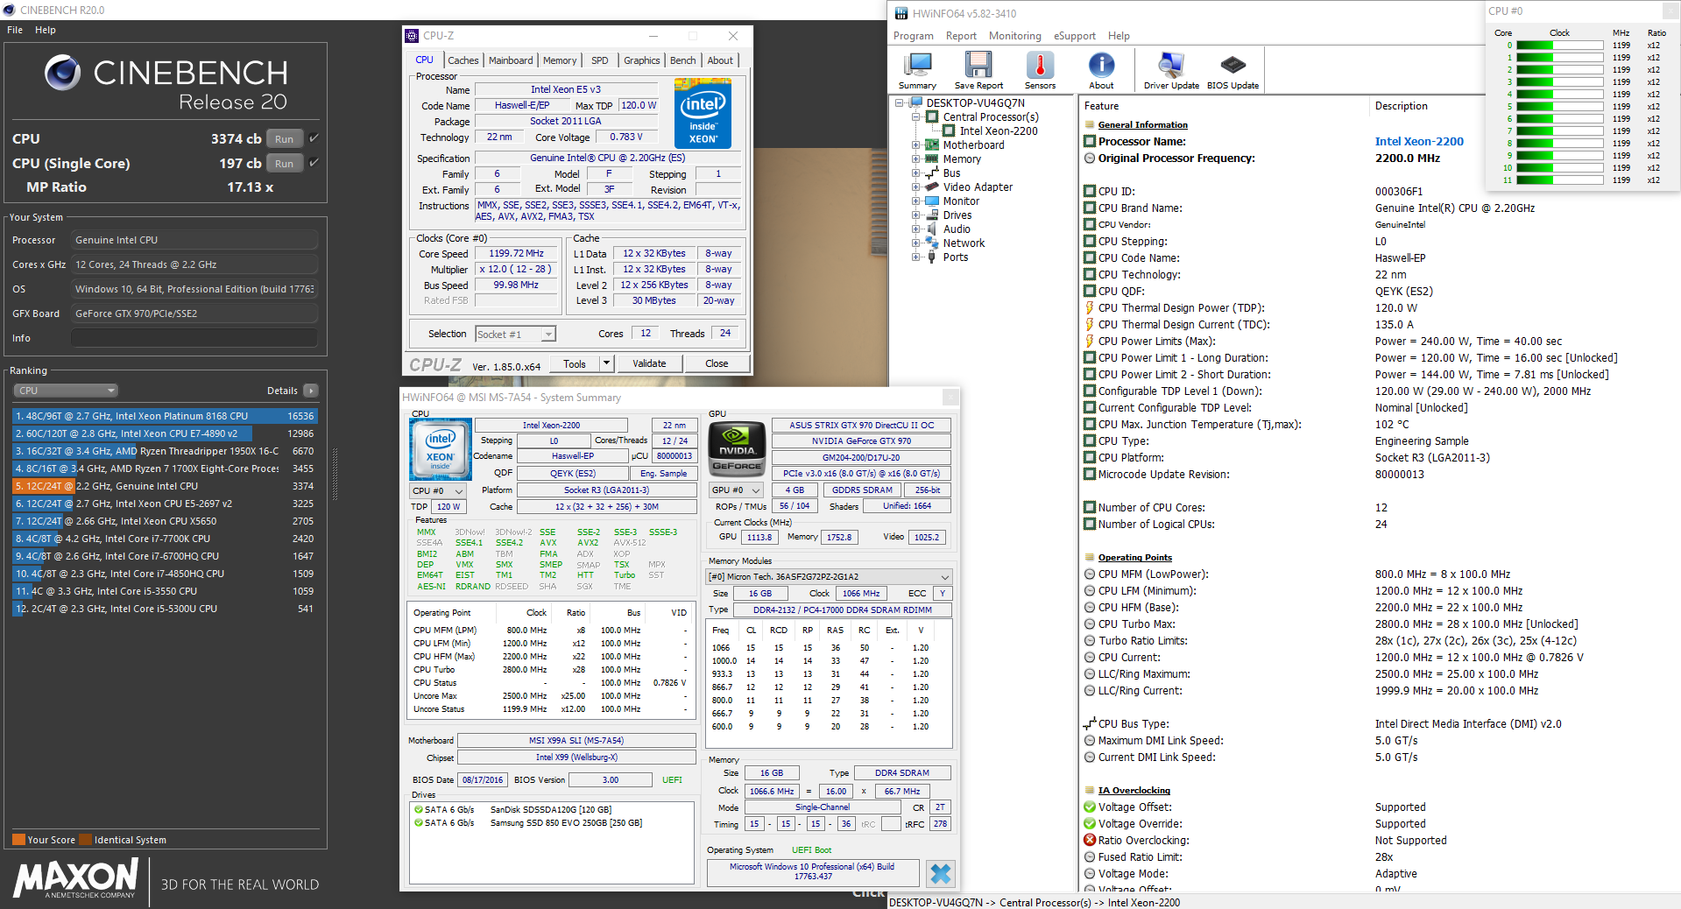Open the Monitoring menu in HWiNFO
Viewport: 1681px width, 909px height.
point(1015,36)
